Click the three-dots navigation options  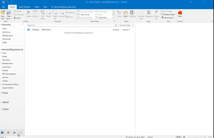pyautogui.click(x=20, y=133)
